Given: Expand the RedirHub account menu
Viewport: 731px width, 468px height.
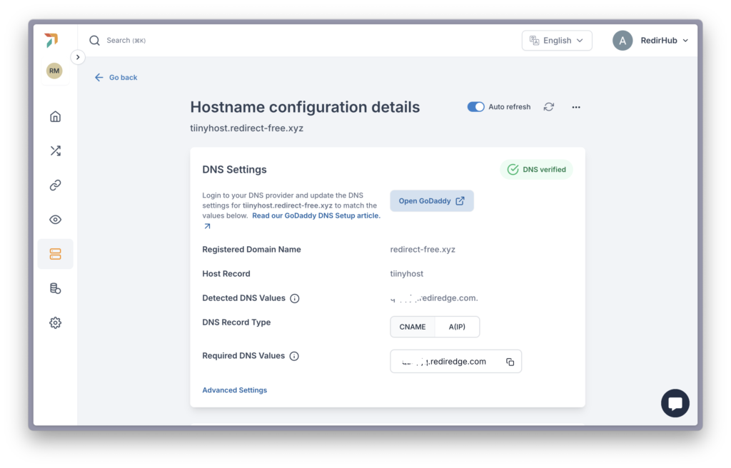Looking at the screenshot, I should pyautogui.click(x=651, y=41).
